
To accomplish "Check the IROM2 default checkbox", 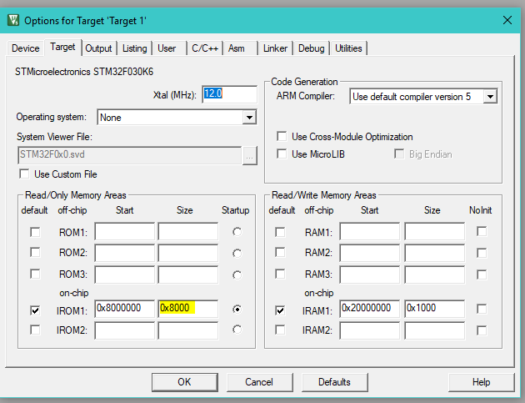I will [x=35, y=330].
